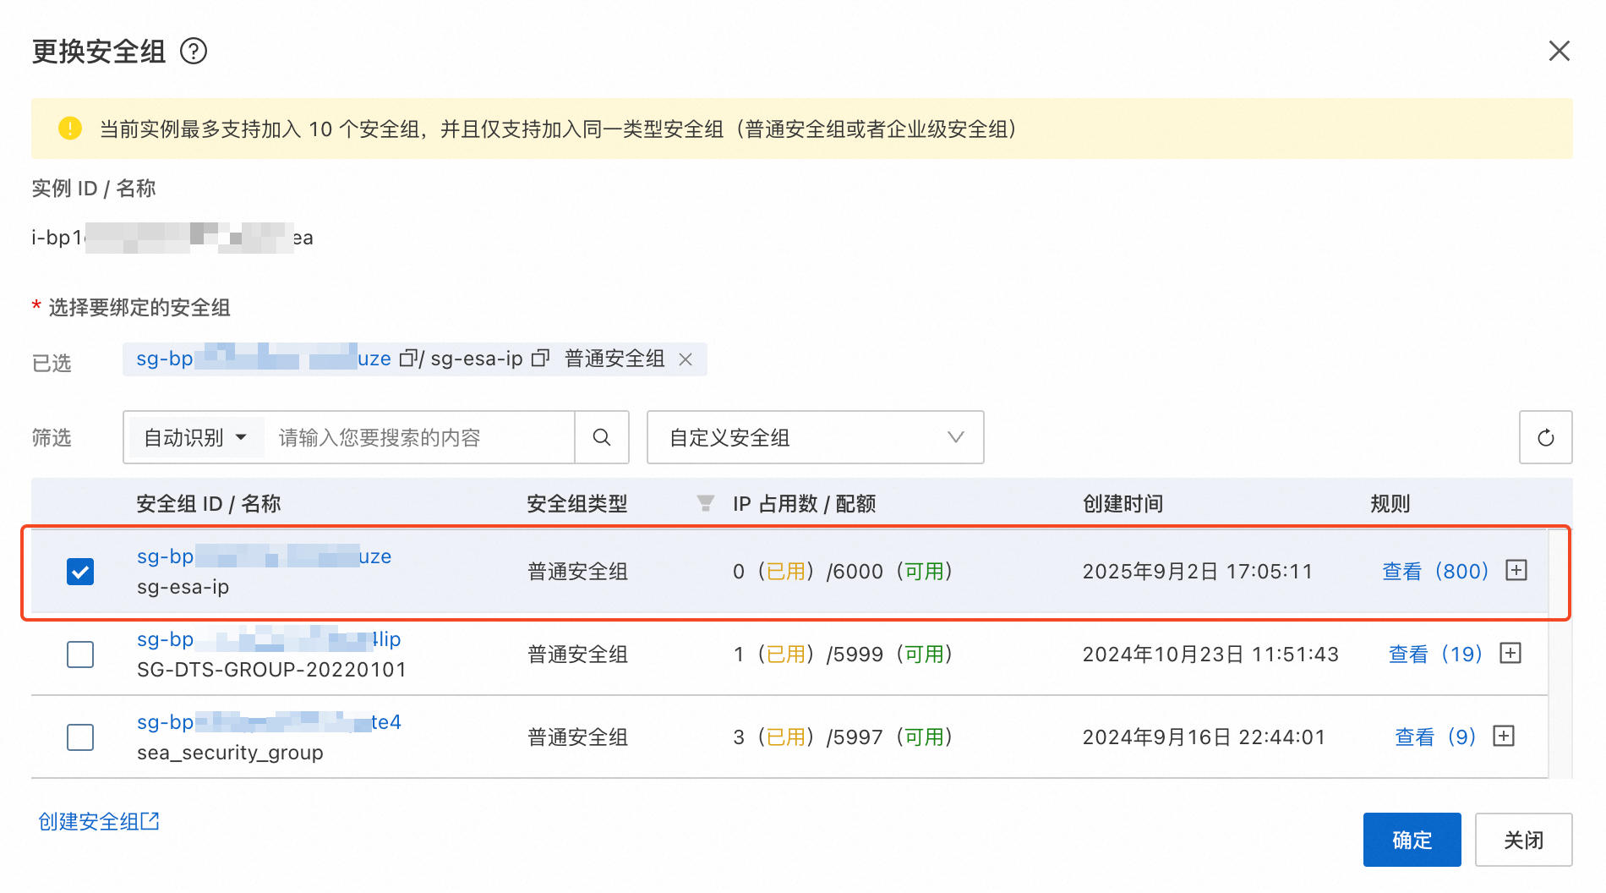Remove the selected sg-esa-ip group tag
Viewport: 1606px width, 893px height.
pos(686,359)
